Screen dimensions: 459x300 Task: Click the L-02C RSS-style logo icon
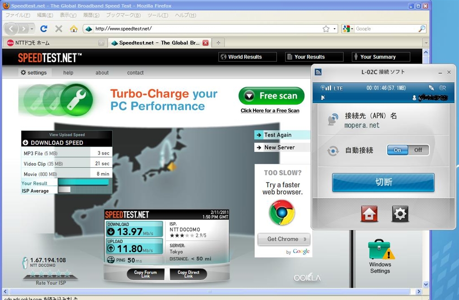[318, 72]
